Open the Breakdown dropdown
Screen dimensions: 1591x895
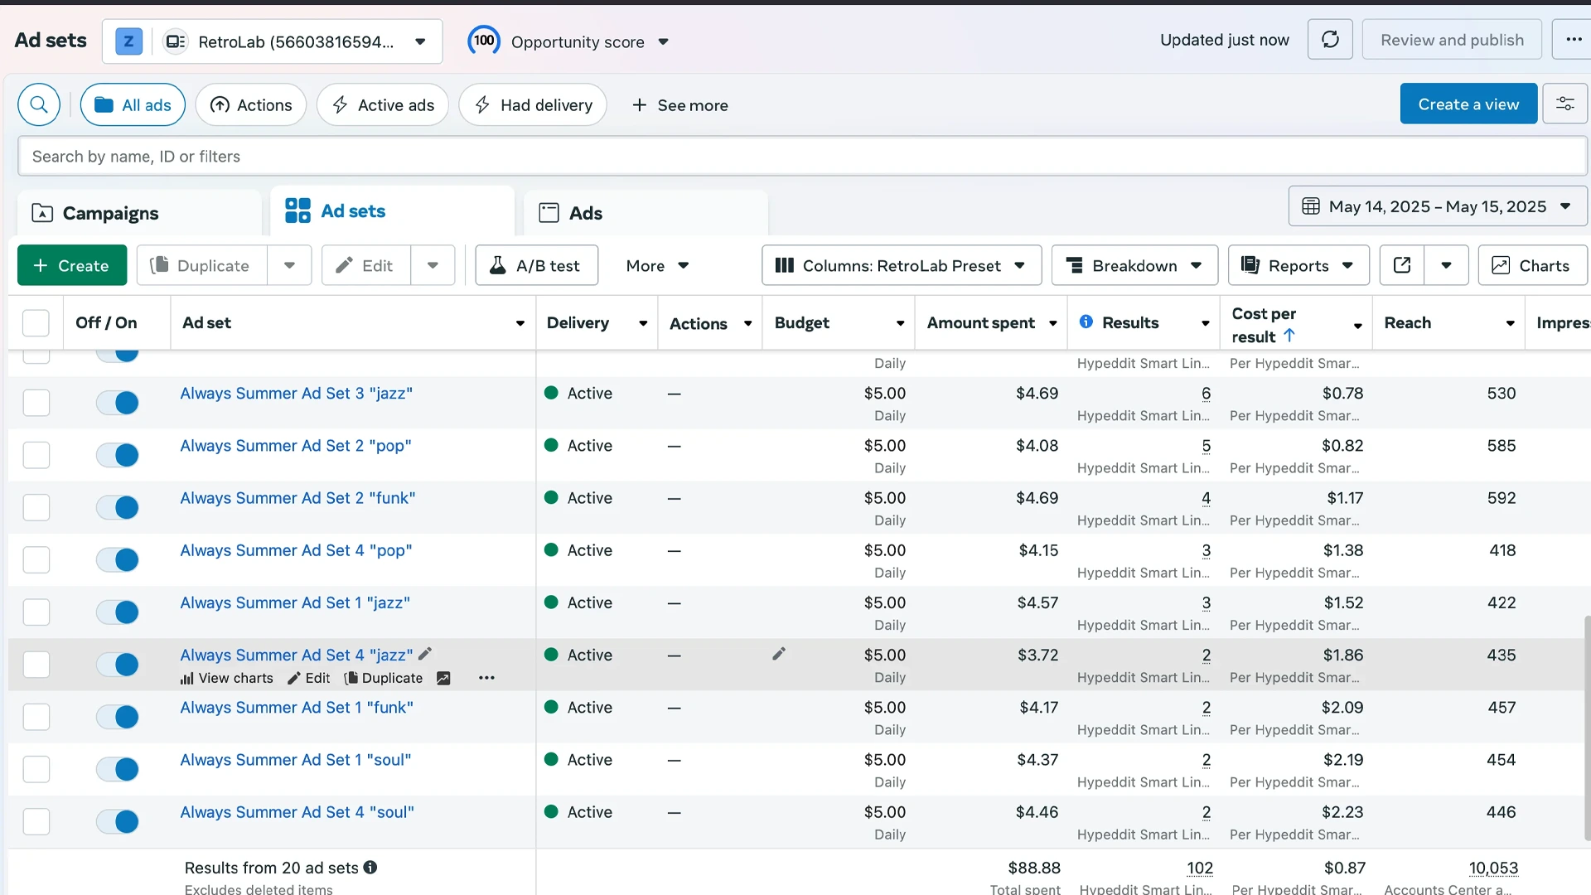1134,265
